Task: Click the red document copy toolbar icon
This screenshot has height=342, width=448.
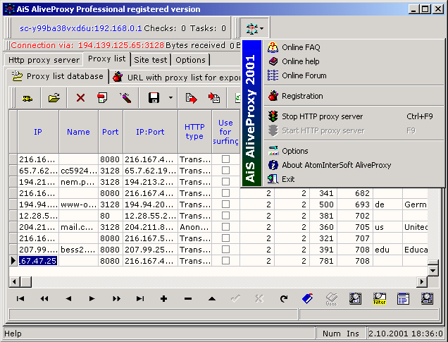Action: pos(102,98)
